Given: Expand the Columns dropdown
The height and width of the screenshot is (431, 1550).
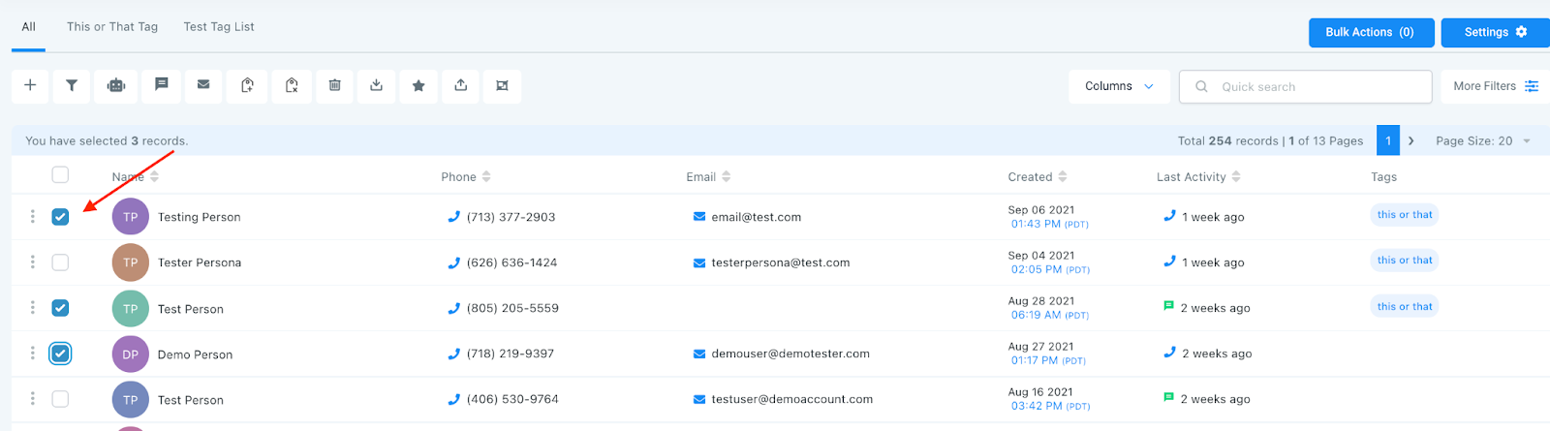Looking at the screenshot, I should [x=1119, y=86].
